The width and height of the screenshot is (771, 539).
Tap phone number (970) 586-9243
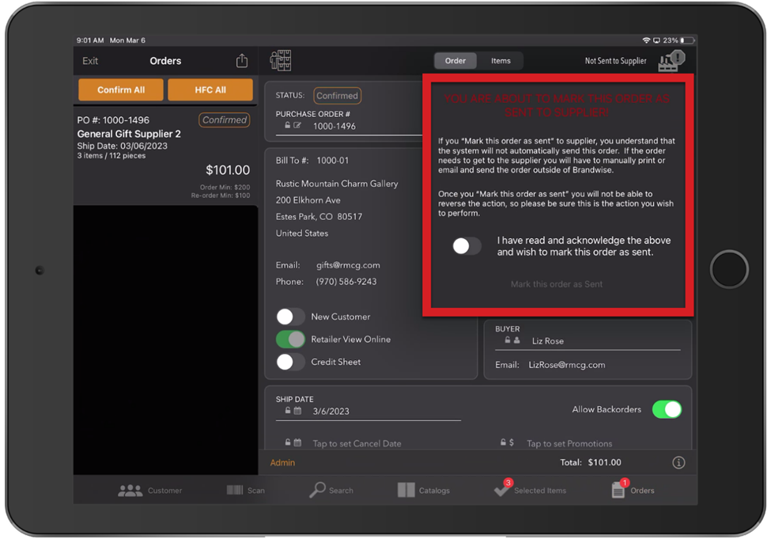pyautogui.click(x=346, y=282)
